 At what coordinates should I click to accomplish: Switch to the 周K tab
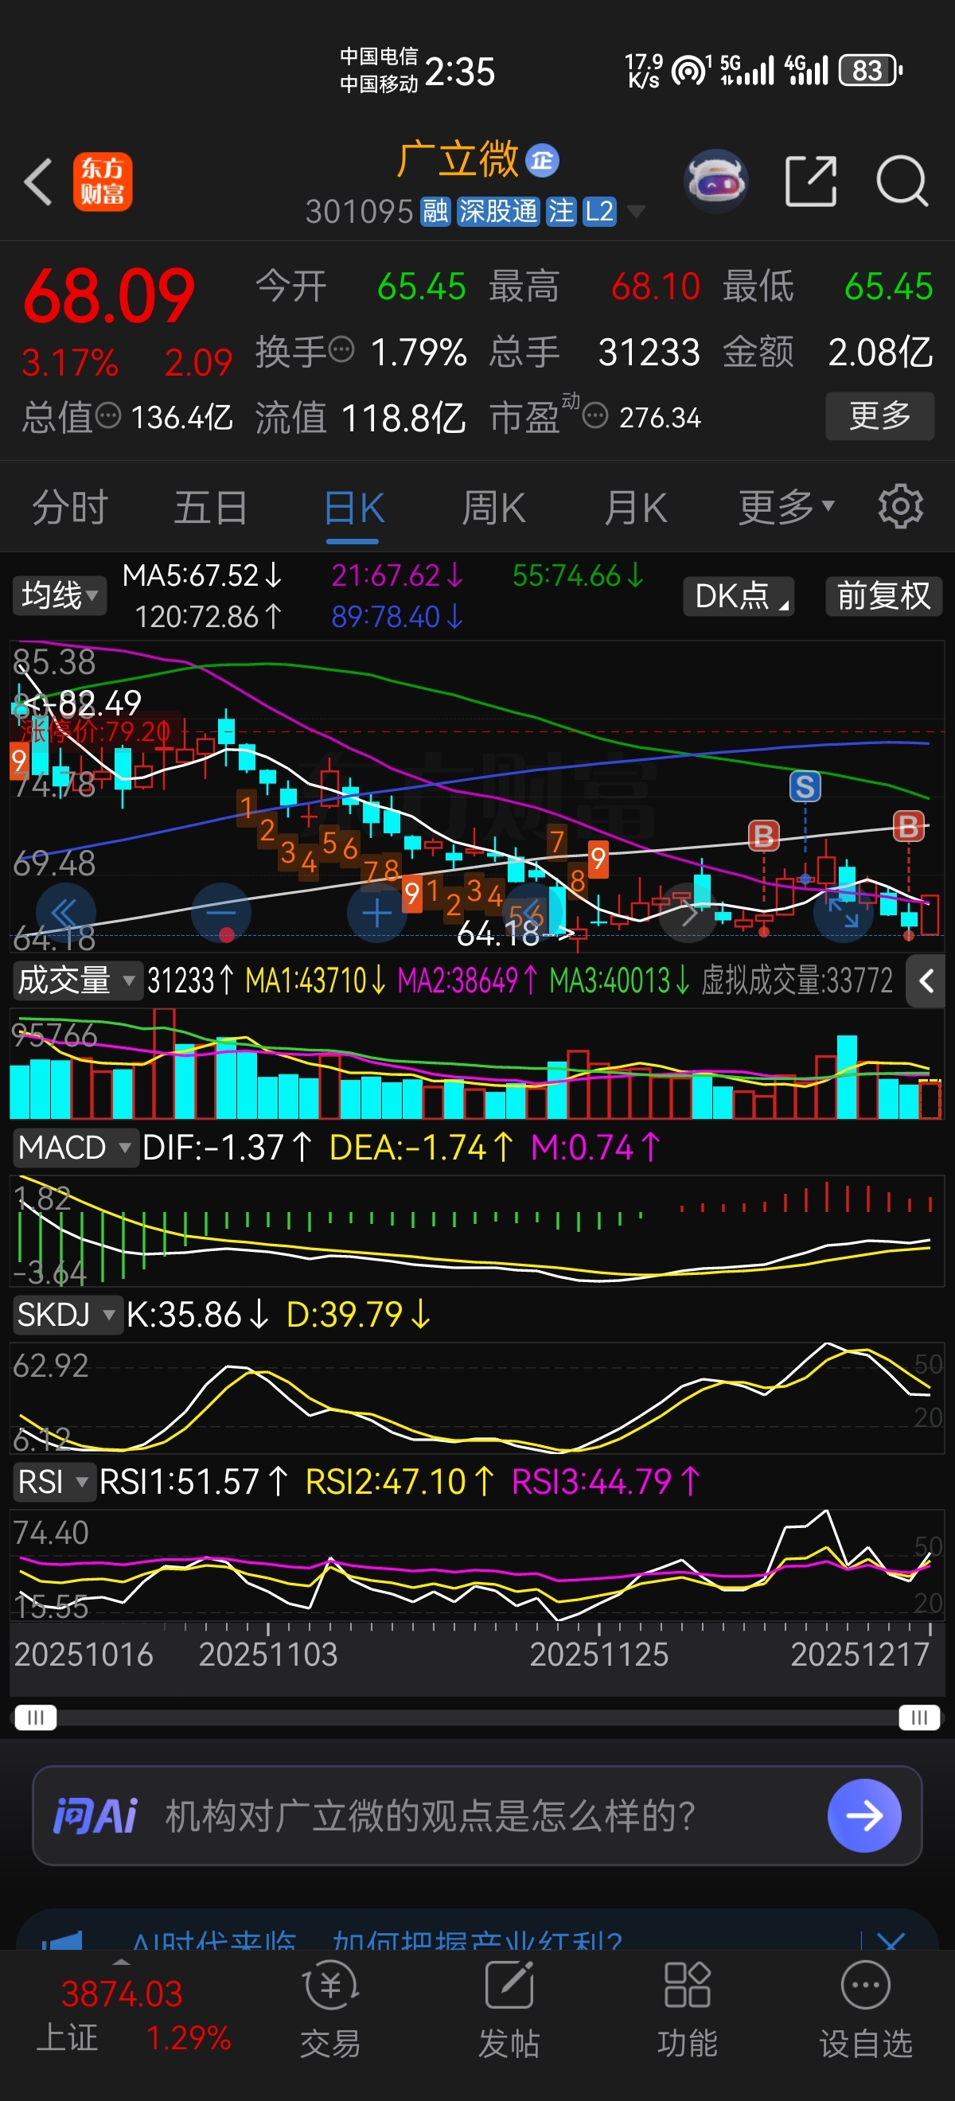(x=494, y=508)
